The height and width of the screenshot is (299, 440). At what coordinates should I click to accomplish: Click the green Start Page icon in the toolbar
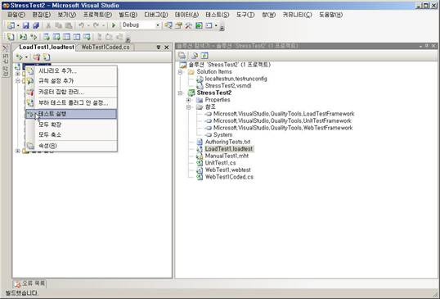pyautogui.click(x=199, y=25)
